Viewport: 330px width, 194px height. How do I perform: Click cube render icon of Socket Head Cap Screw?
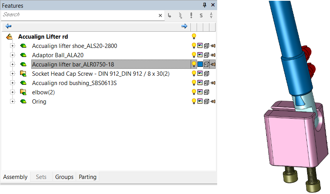click(206, 73)
